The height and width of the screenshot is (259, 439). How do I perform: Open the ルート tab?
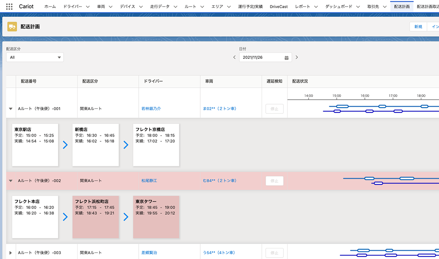point(191,7)
